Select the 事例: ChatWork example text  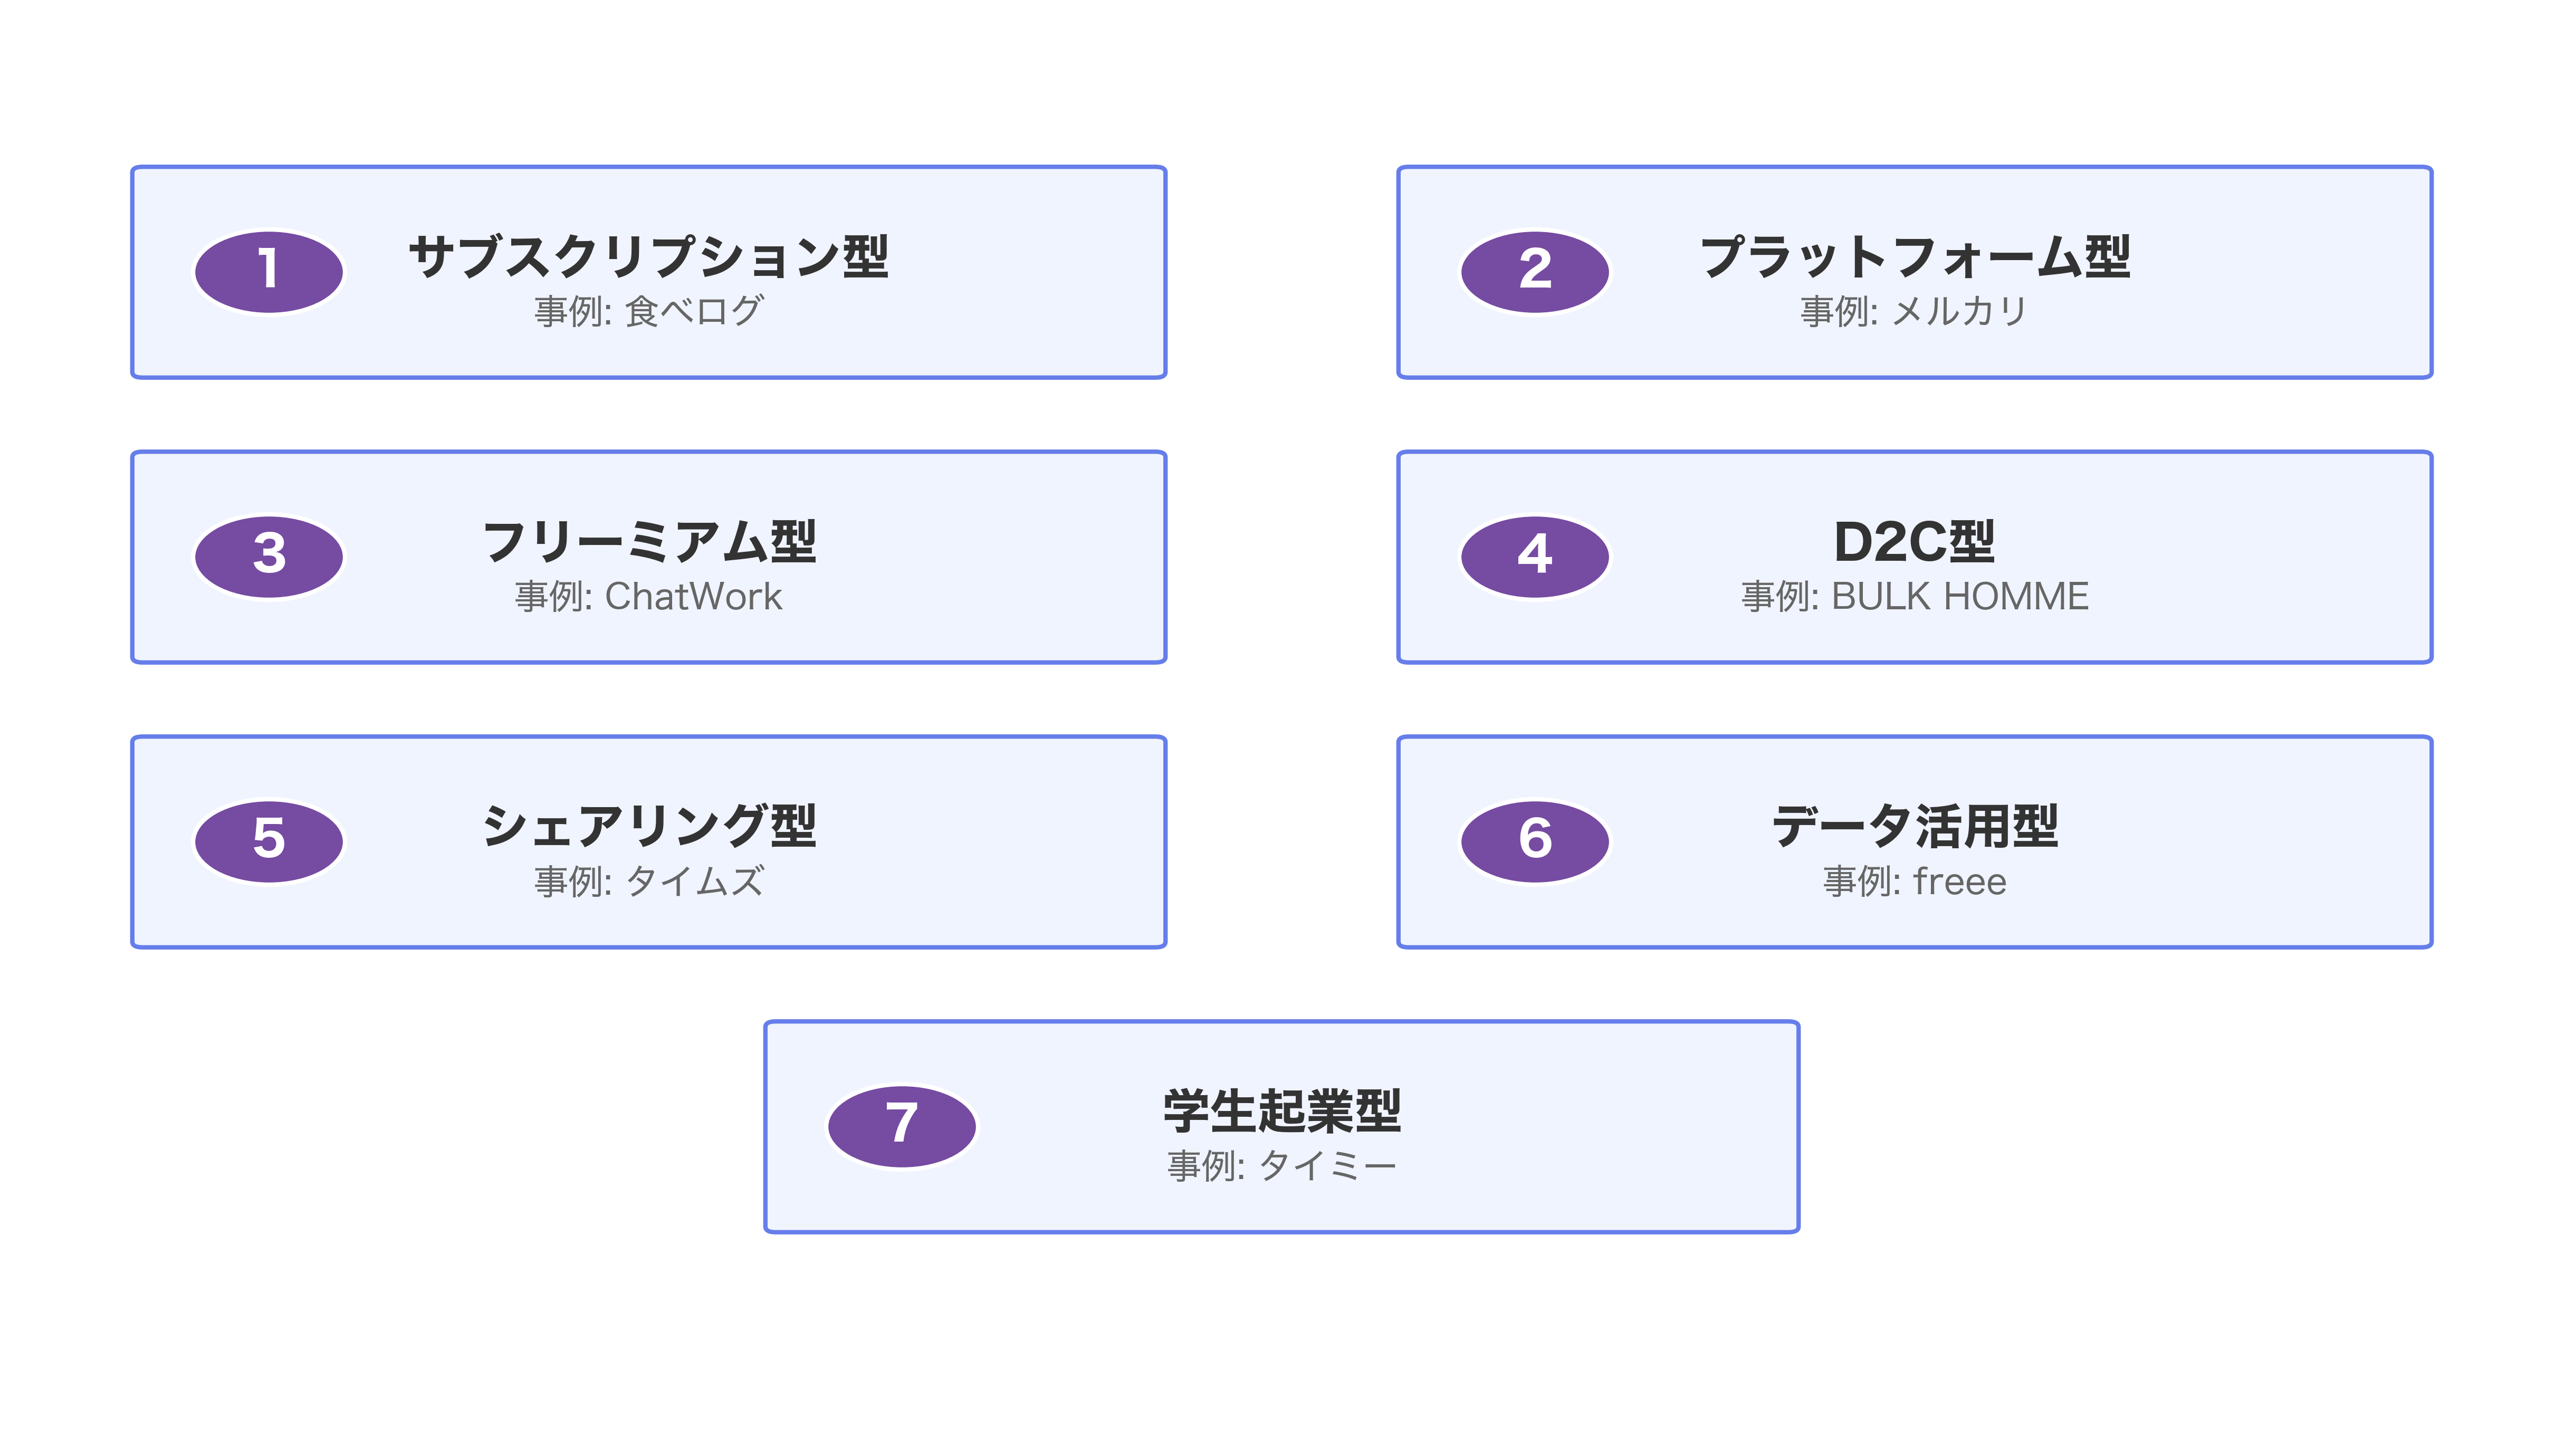coord(648,597)
